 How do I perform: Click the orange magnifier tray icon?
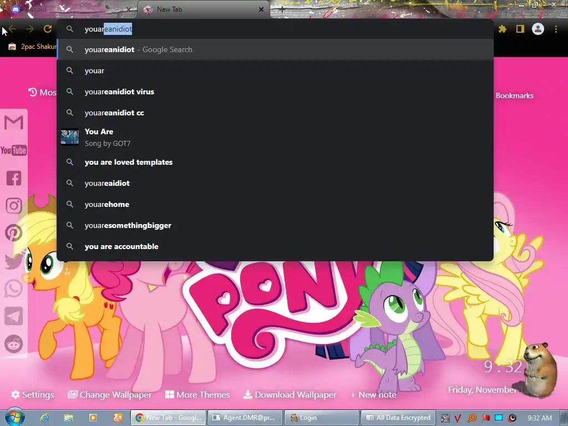click(472, 418)
